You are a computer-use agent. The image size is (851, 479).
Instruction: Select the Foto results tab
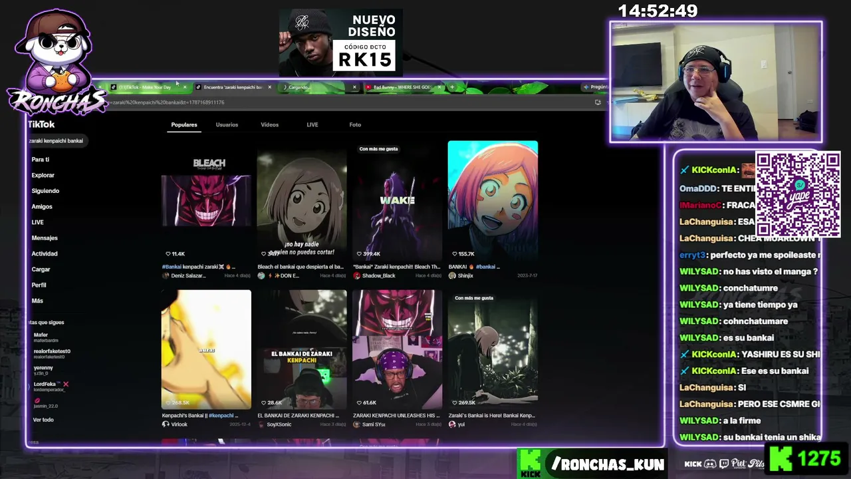pyautogui.click(x=355, y=125)
